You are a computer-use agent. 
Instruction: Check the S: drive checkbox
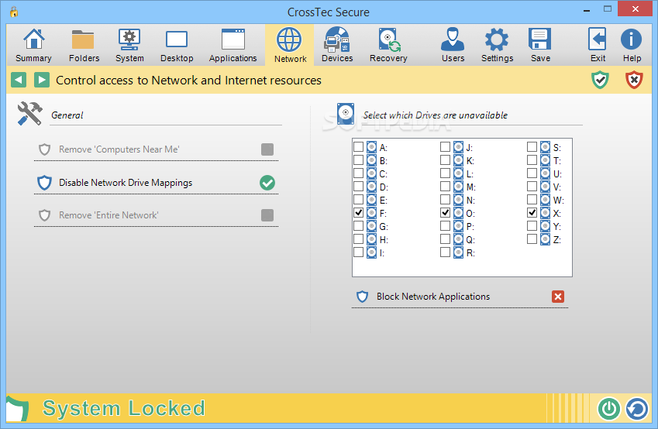532,147
